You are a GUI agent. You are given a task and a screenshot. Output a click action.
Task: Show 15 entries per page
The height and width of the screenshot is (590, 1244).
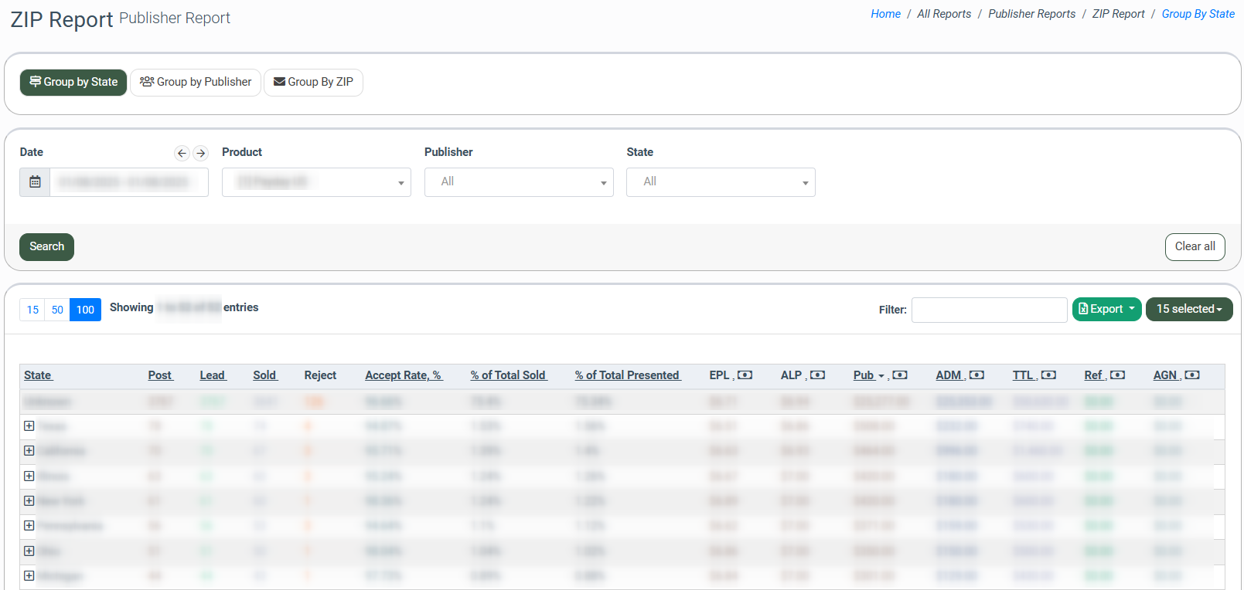coord(32,310)
